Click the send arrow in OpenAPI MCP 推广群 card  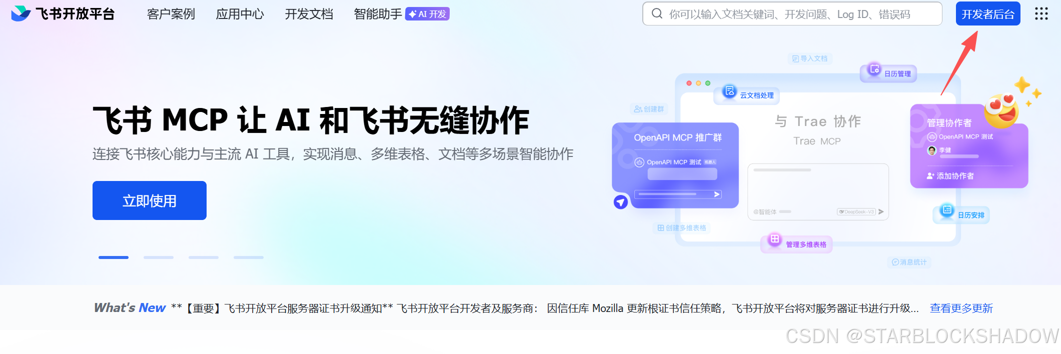click(717, 194)
